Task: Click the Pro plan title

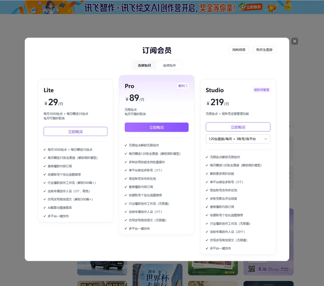Action: [x=129, y=86]
